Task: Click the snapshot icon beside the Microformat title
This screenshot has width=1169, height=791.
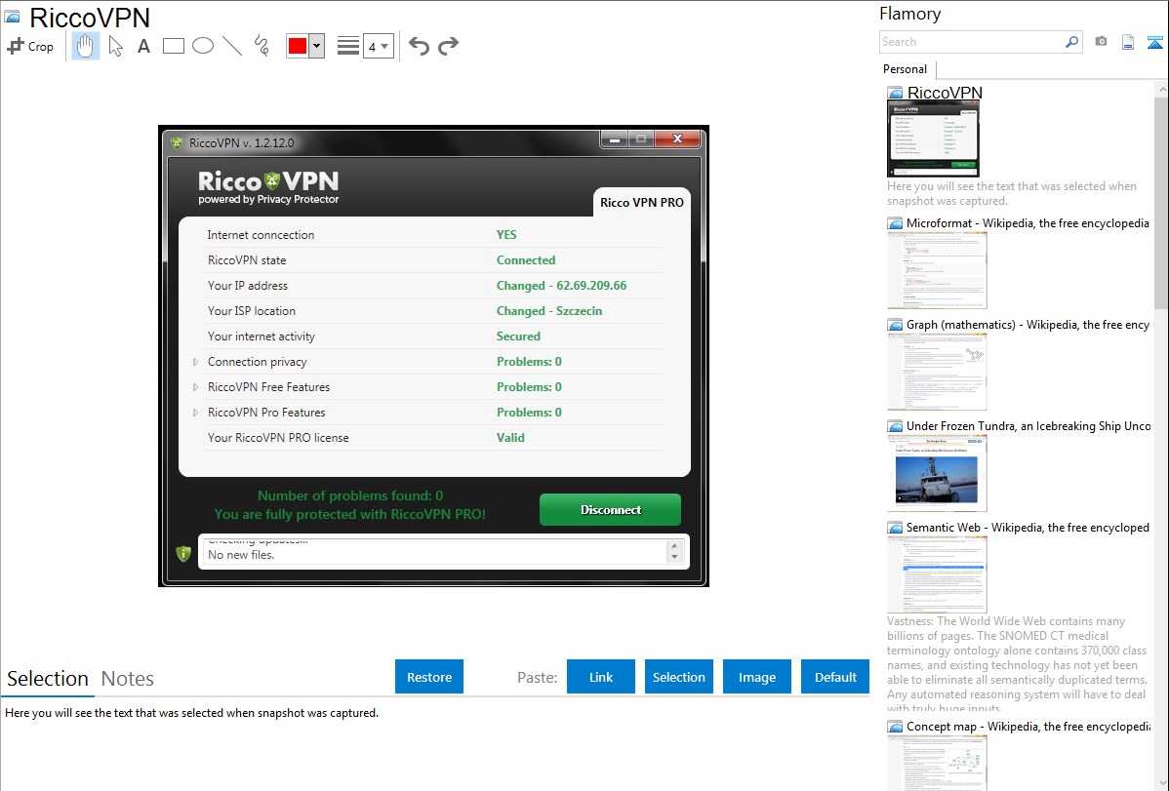Action: (895, 223)
